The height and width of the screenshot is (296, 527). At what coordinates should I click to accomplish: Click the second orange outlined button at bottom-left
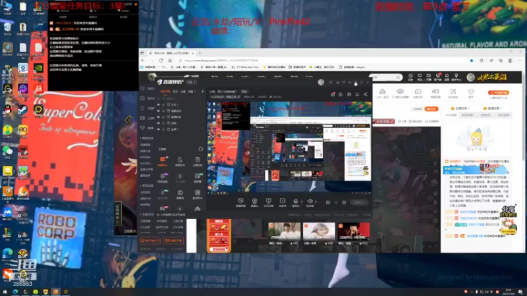pos(173,241)
